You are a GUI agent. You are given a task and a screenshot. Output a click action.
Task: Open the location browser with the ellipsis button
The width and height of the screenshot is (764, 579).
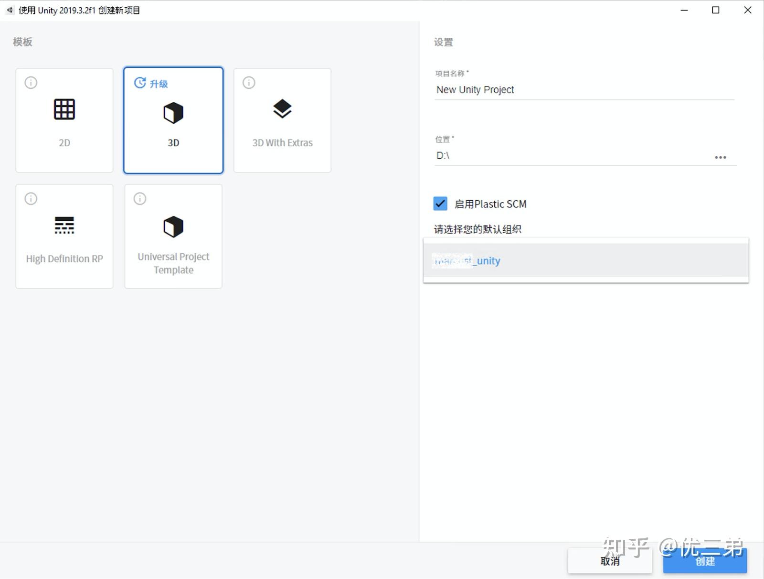pos(721,157)
